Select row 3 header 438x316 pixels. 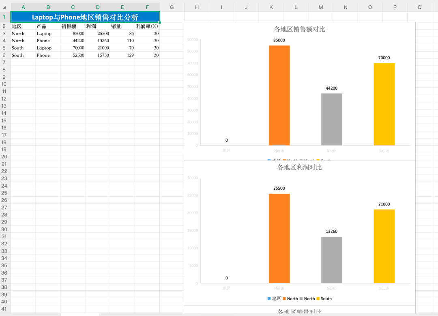[x=4, y=33]
